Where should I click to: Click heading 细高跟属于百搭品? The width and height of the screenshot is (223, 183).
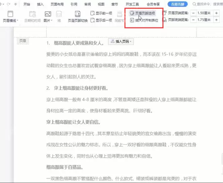click(x=65, y=167)
